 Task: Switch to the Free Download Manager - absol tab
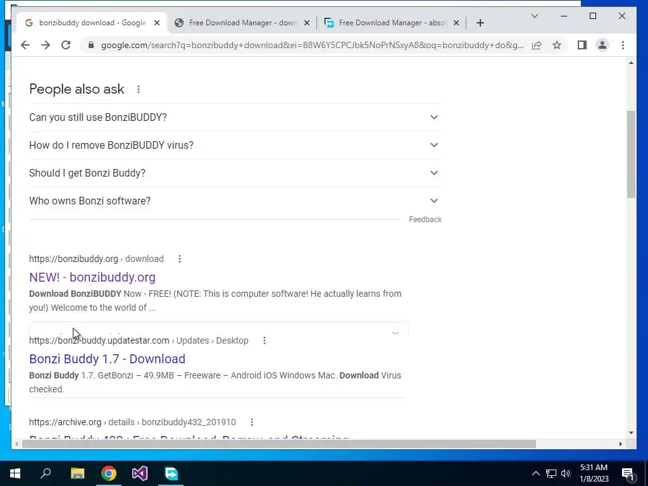pyautogui.click(x=392, y=23)
